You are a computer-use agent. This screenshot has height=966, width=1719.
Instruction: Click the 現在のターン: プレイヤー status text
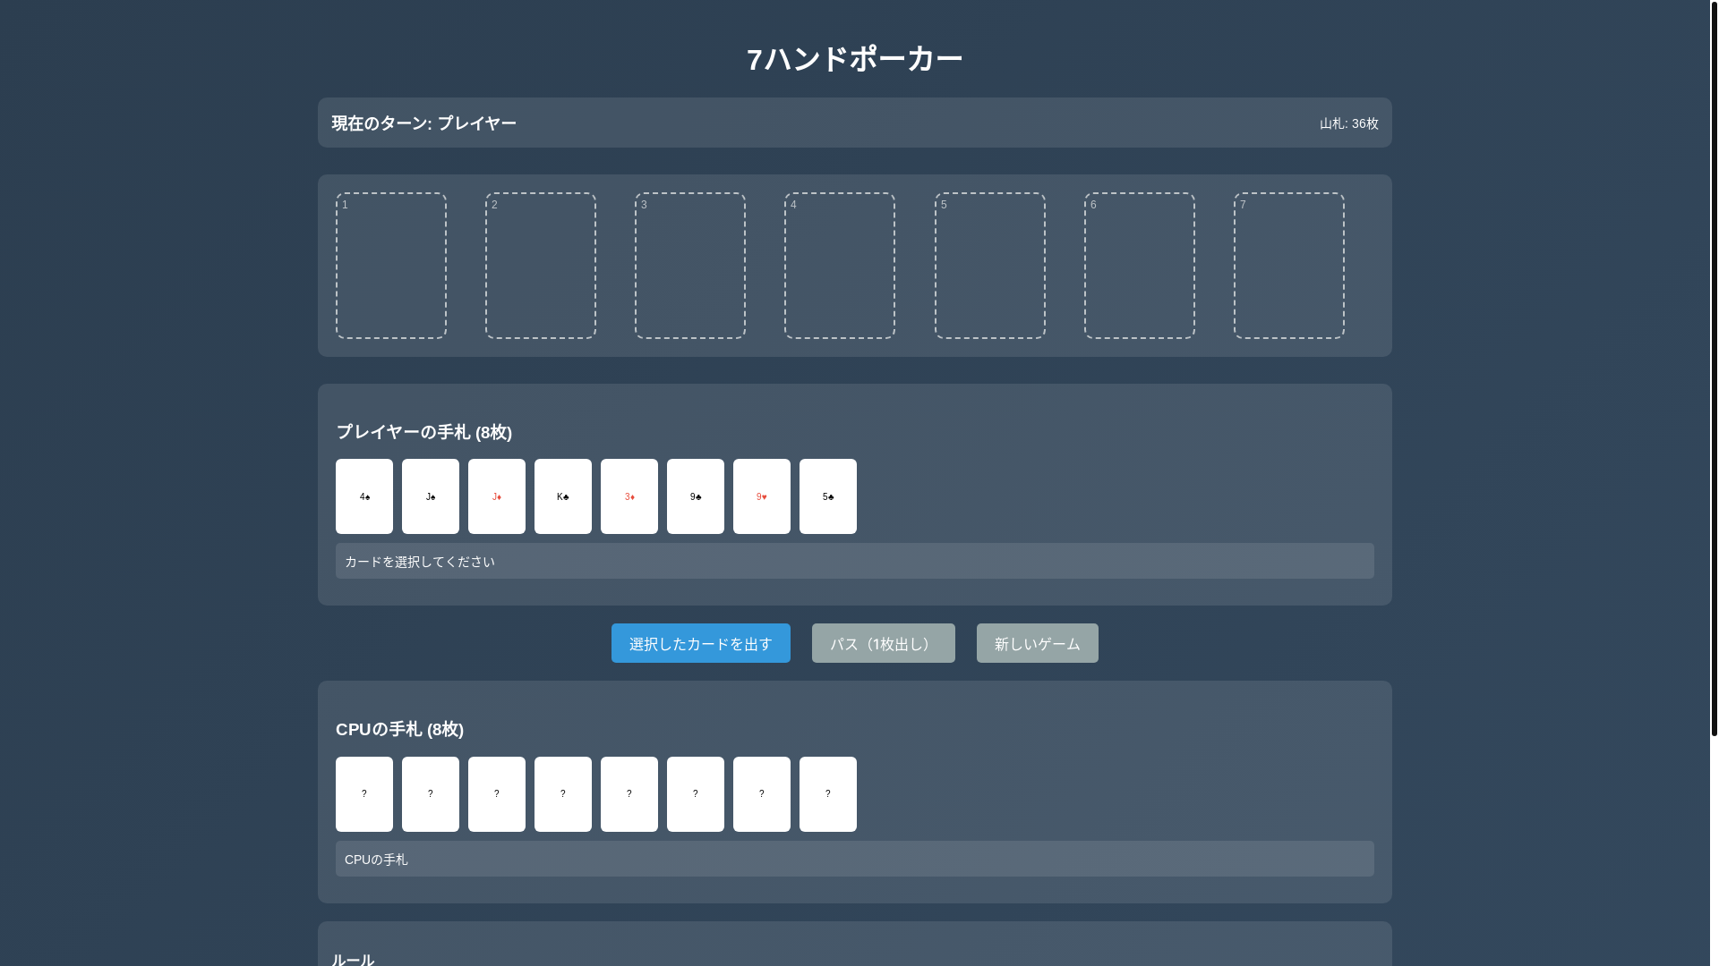click(423, 123)
